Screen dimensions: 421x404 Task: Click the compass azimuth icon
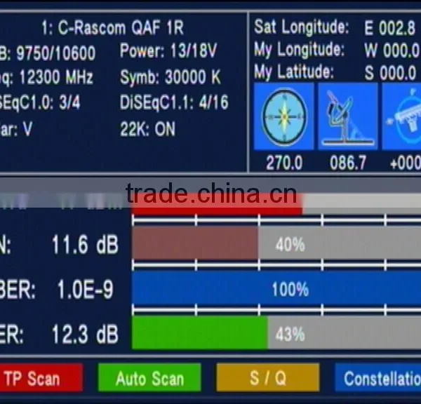point(283,116)
